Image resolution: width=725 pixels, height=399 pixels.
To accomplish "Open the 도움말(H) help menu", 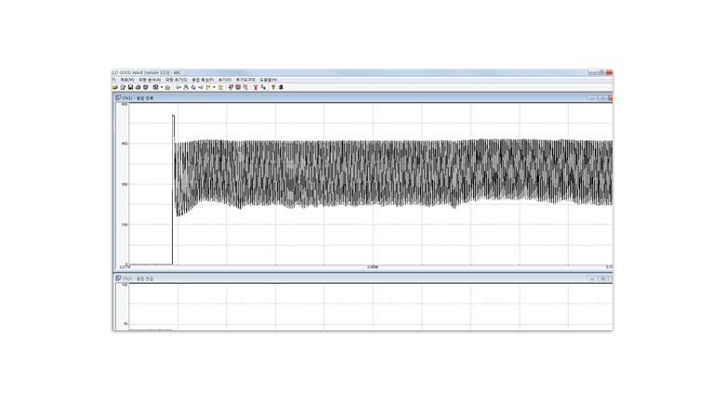I will point(269,80).
